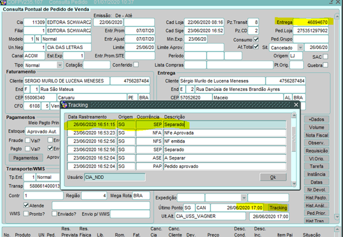Click the Ult.Alt. field CIA_USS_VAGNER
This screenshot has height=237, width=343.
(x=211, y=216)
